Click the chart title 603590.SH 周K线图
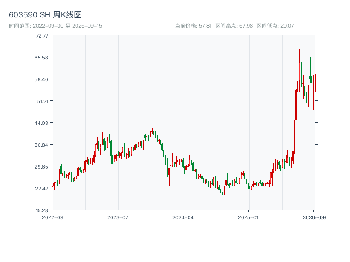 point(45,15)
